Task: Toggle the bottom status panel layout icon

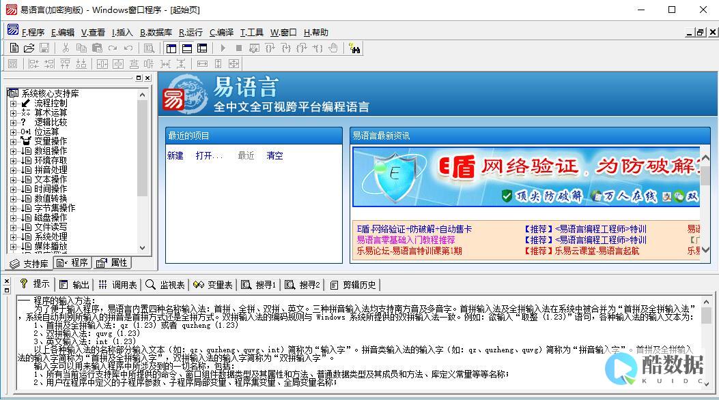Action: pyautogui.click(x=187, y=48)
